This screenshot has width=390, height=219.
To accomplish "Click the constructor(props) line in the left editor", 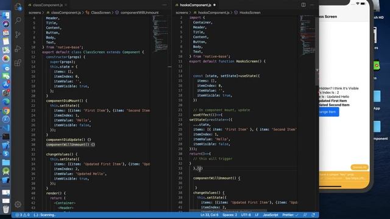I will 65,57.
